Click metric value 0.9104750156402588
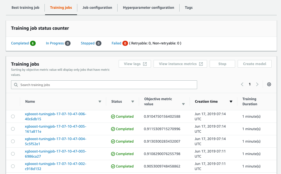This screenshot has width=281, height=174. click(x=162, y=117)
